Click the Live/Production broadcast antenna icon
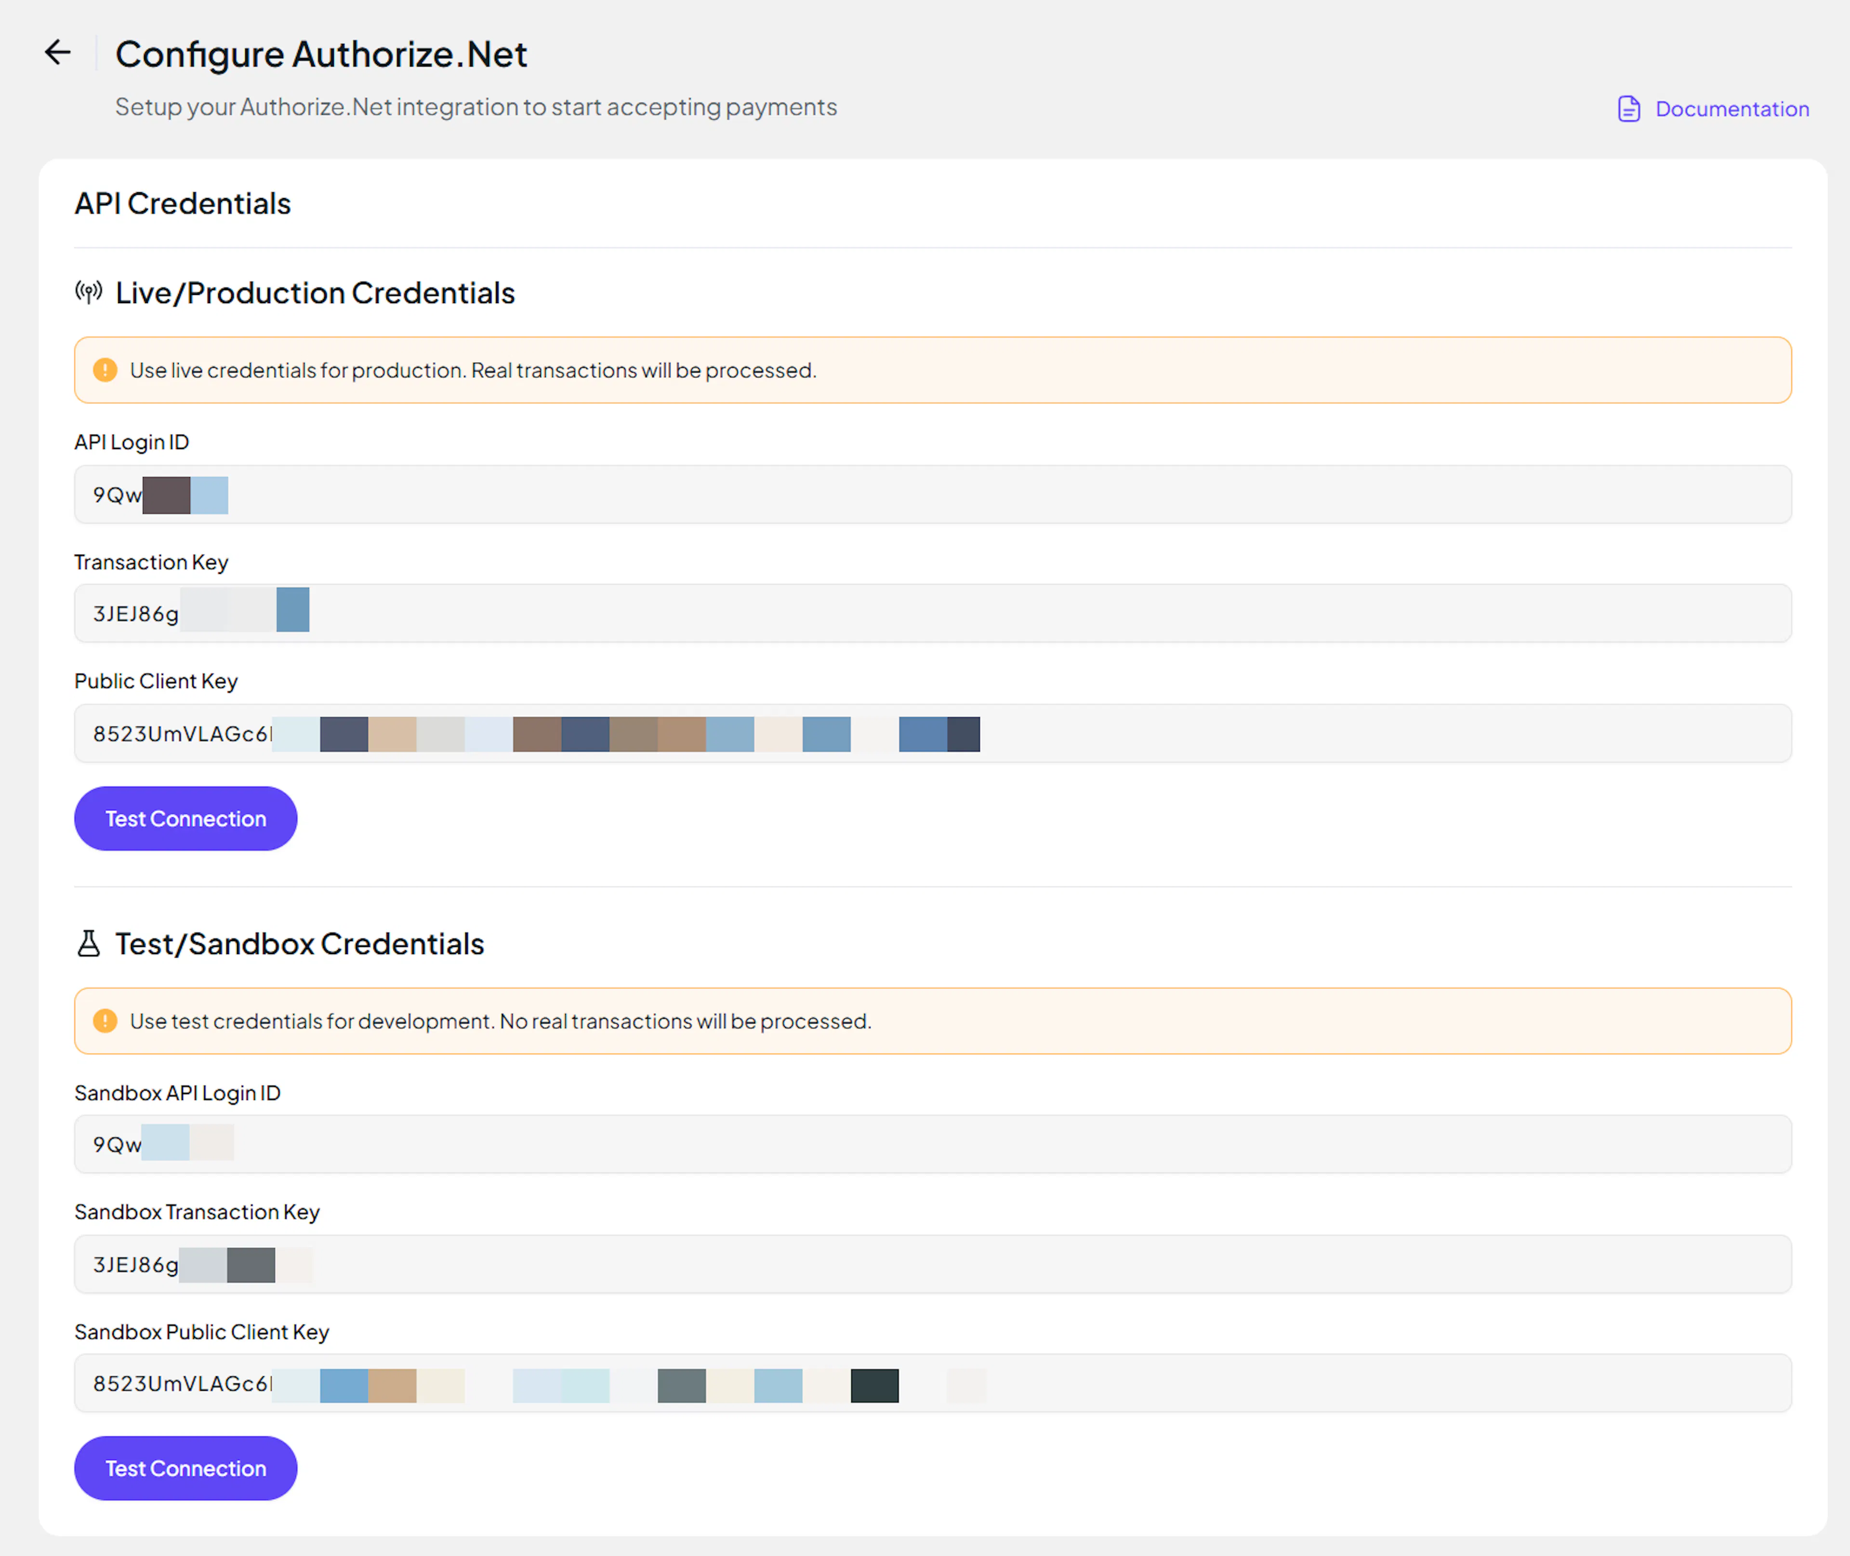 88,292
